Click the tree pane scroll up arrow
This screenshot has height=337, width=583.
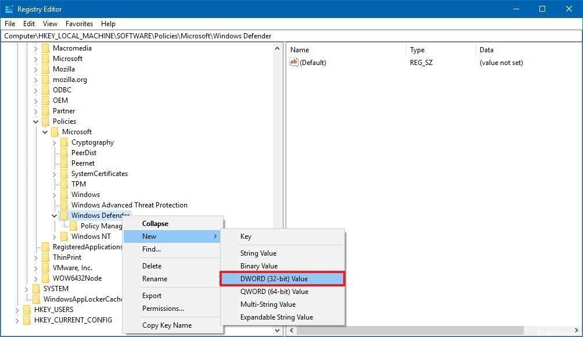277,49
